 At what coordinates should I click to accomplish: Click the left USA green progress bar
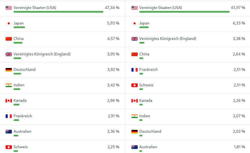point(58,12)
